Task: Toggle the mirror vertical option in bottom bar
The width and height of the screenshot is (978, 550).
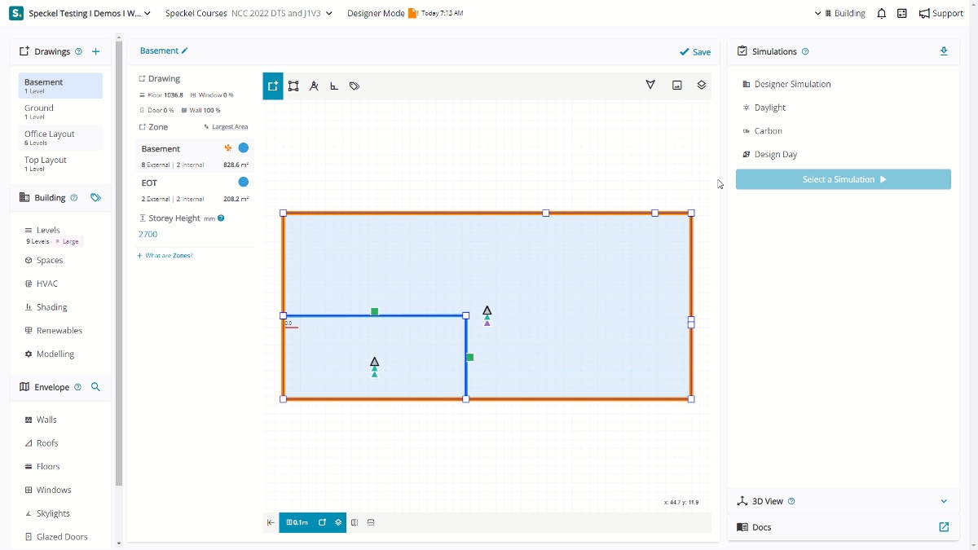Action: click(x=371, y=522)
